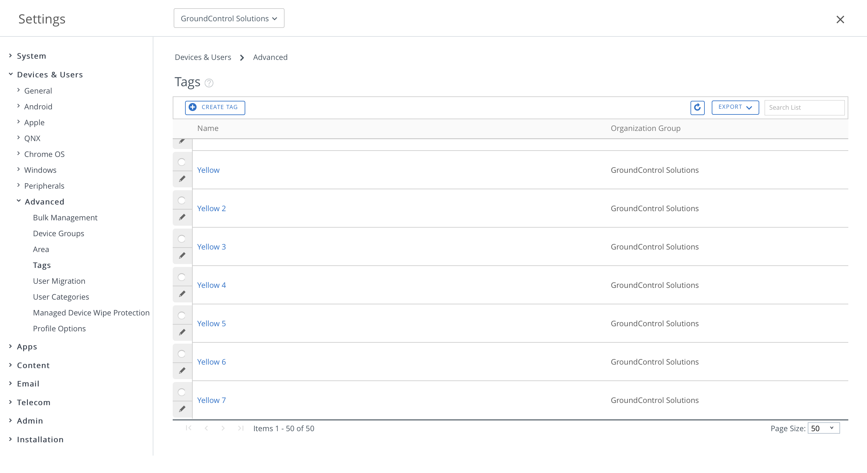Open the Page Size dropdown
The height and width of the screenshot is (473, 867).
[823, 428]
